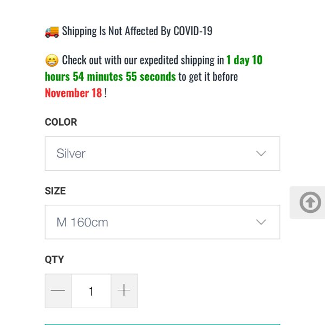Click the SIZE label
The width and height of the screenshot is (325, 325).
pyautogui.click(x=55, y=191)
